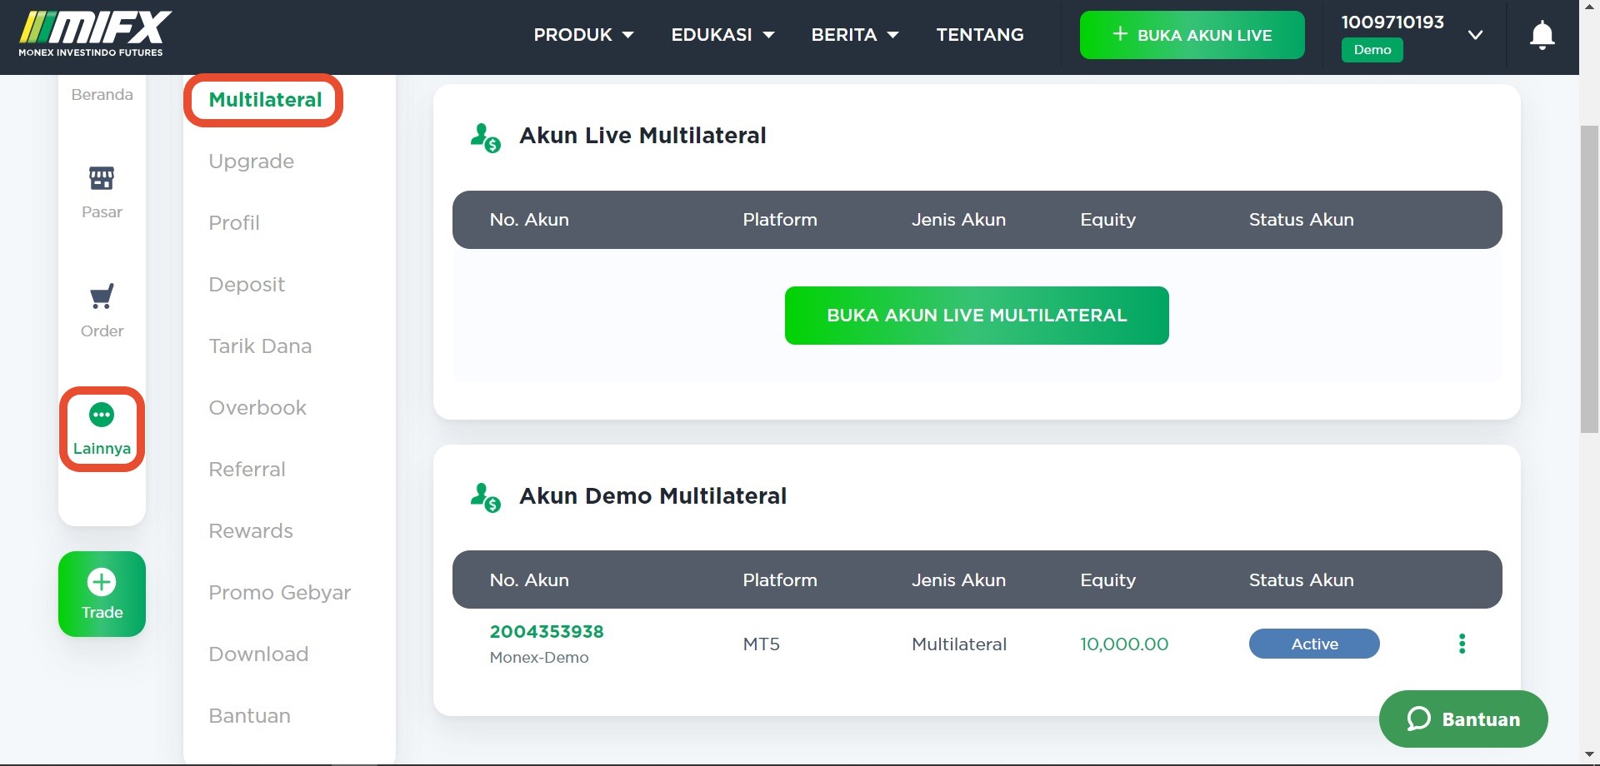
Task: Select Multilateral in the side menu
Action: pos(265,100)
